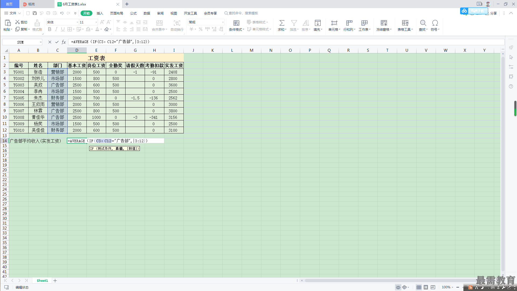Toggle center horizontal alignment
The height and width of the screenshot is (291, 517).
point(125,29)
